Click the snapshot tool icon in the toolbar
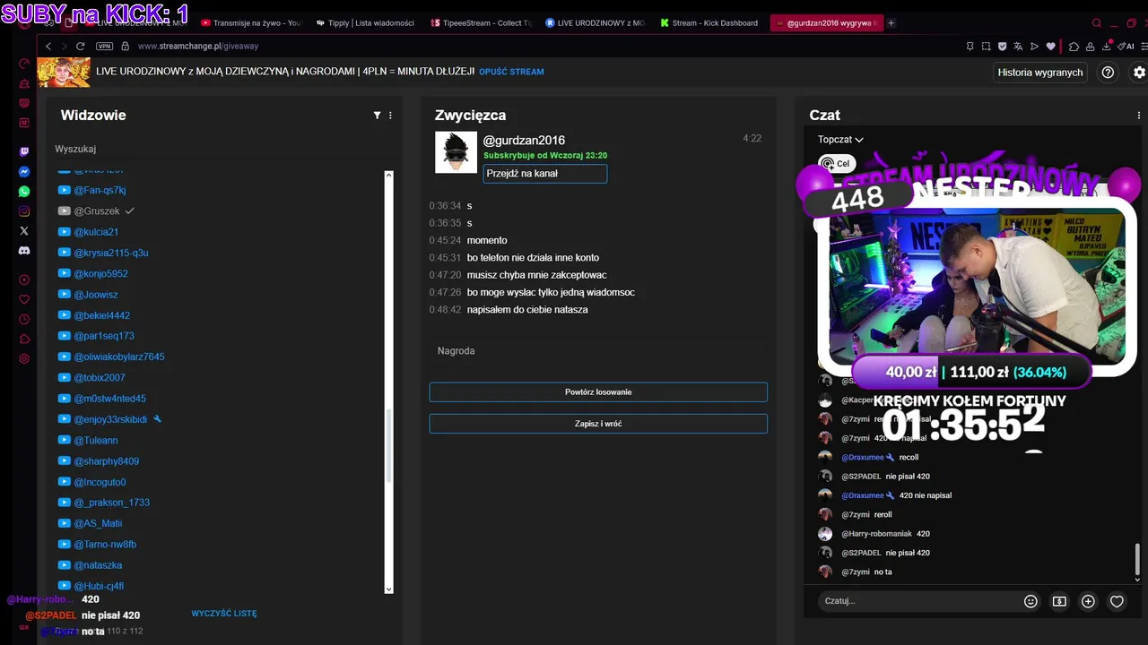The width and height of the screenshot is (1148, 645). (x=986, y=46)
